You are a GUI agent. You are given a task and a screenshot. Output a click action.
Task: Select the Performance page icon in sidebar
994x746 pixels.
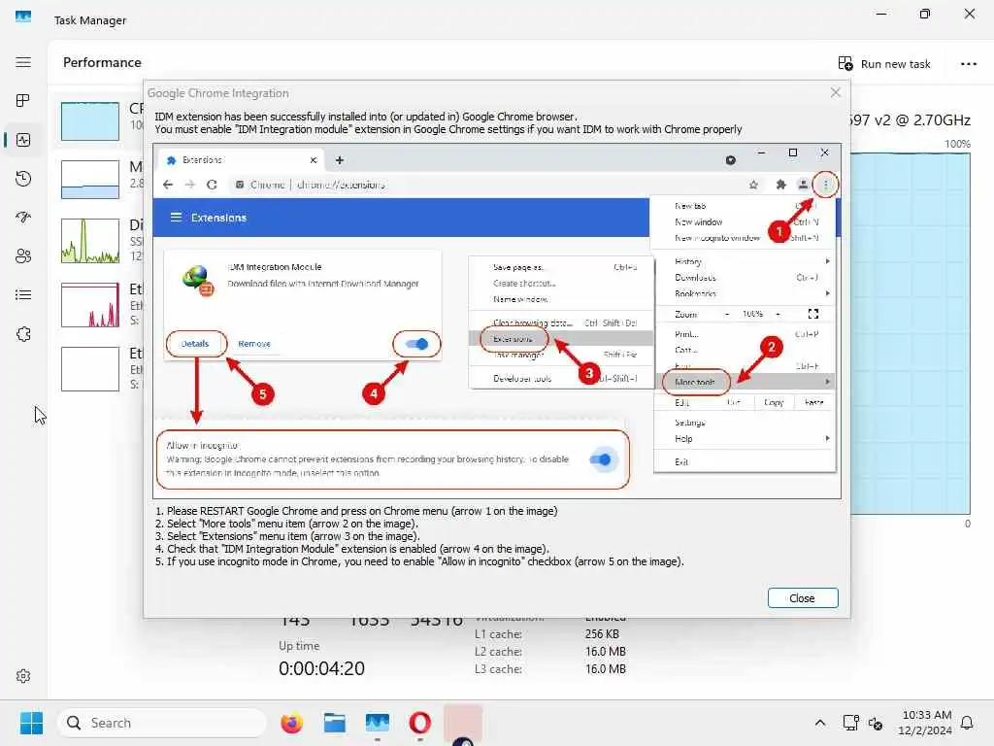23,140
